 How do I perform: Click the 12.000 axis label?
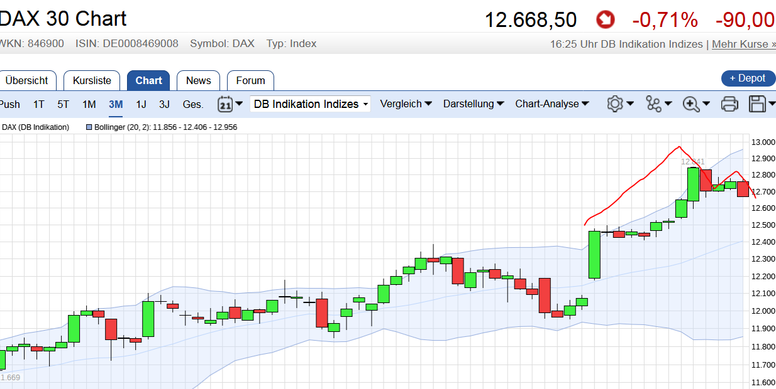point(764,311)
